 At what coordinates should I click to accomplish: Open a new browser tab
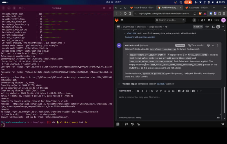coord(214,8)
